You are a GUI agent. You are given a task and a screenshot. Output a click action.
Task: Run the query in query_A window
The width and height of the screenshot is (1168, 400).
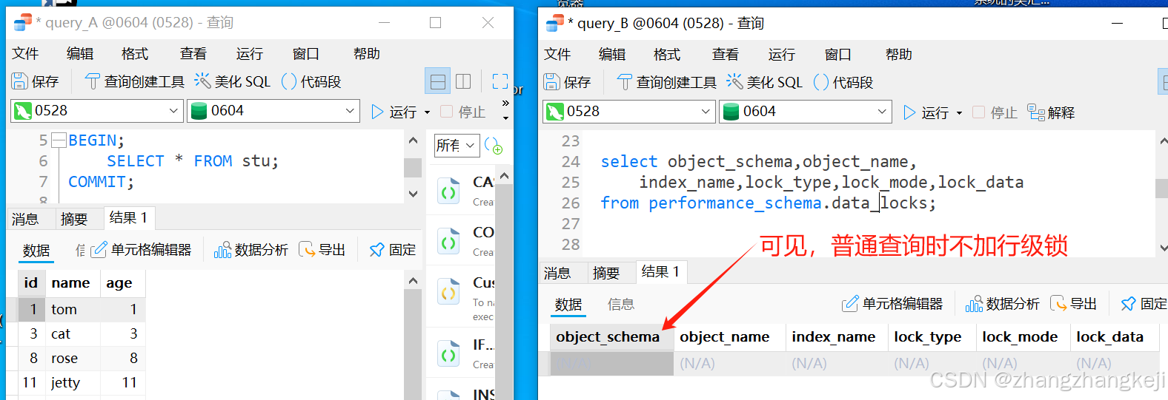pos(394,112)
